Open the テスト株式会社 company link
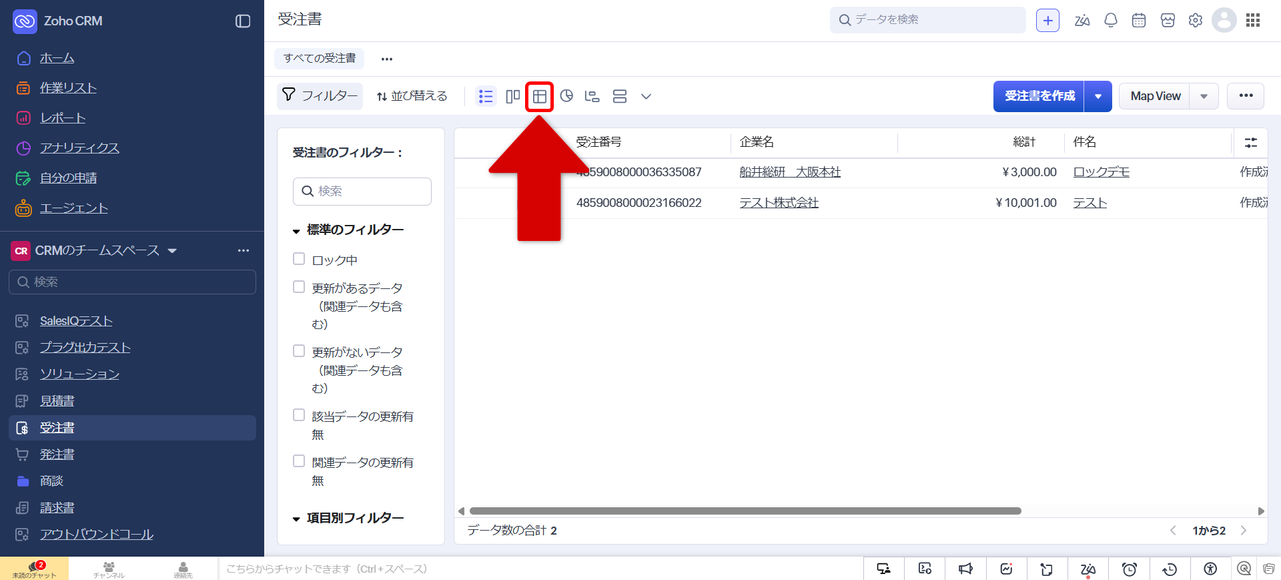1281x580 pixels. click(x=779, y=203)
